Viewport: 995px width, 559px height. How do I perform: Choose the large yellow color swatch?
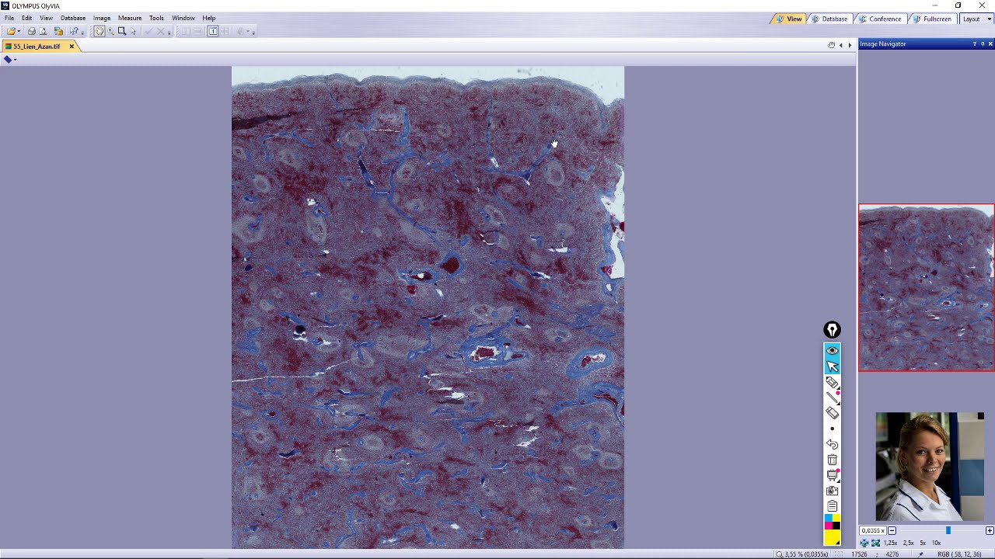832,538
